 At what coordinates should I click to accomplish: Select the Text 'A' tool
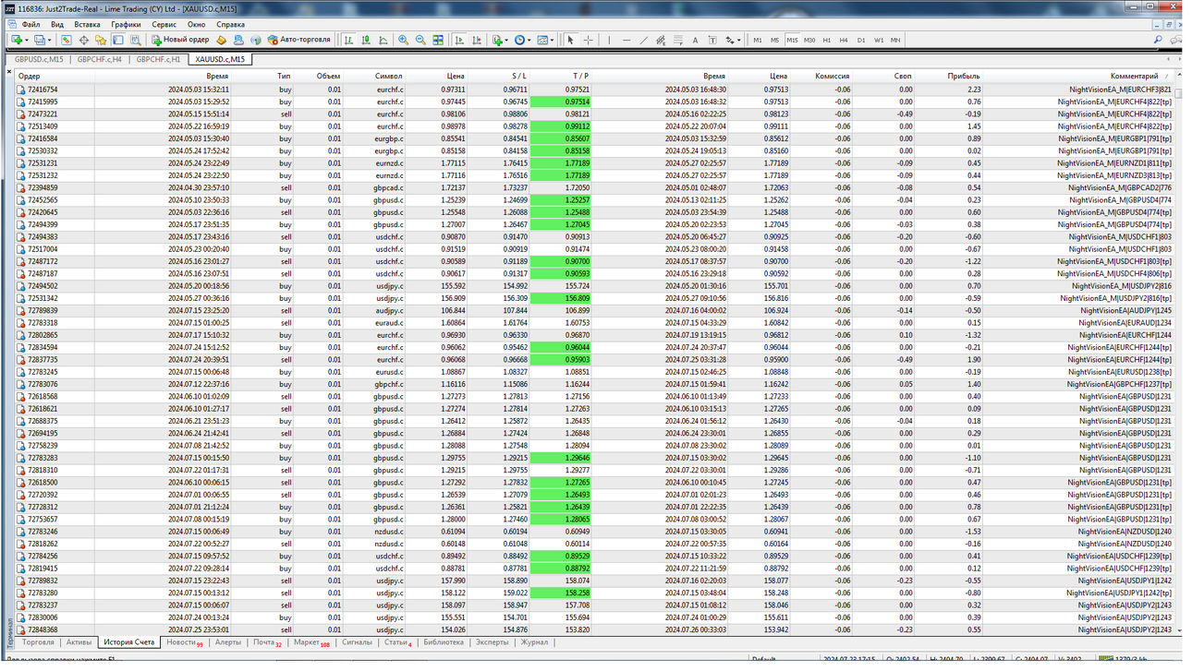pos(695,40)
